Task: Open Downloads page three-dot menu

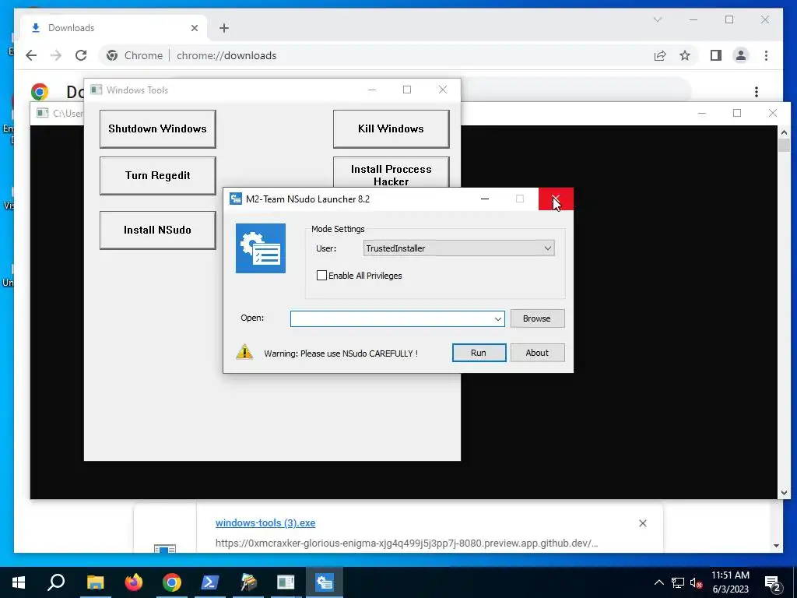Action: [x=757, y=92]
